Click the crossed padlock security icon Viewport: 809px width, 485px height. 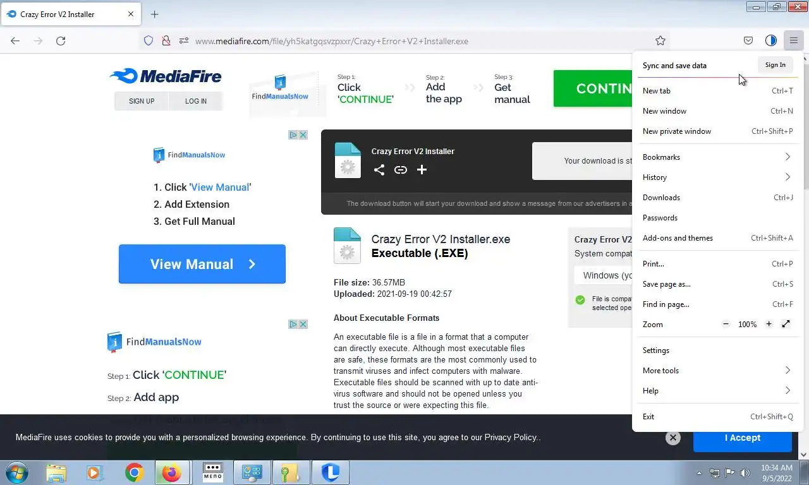(166, 41)
